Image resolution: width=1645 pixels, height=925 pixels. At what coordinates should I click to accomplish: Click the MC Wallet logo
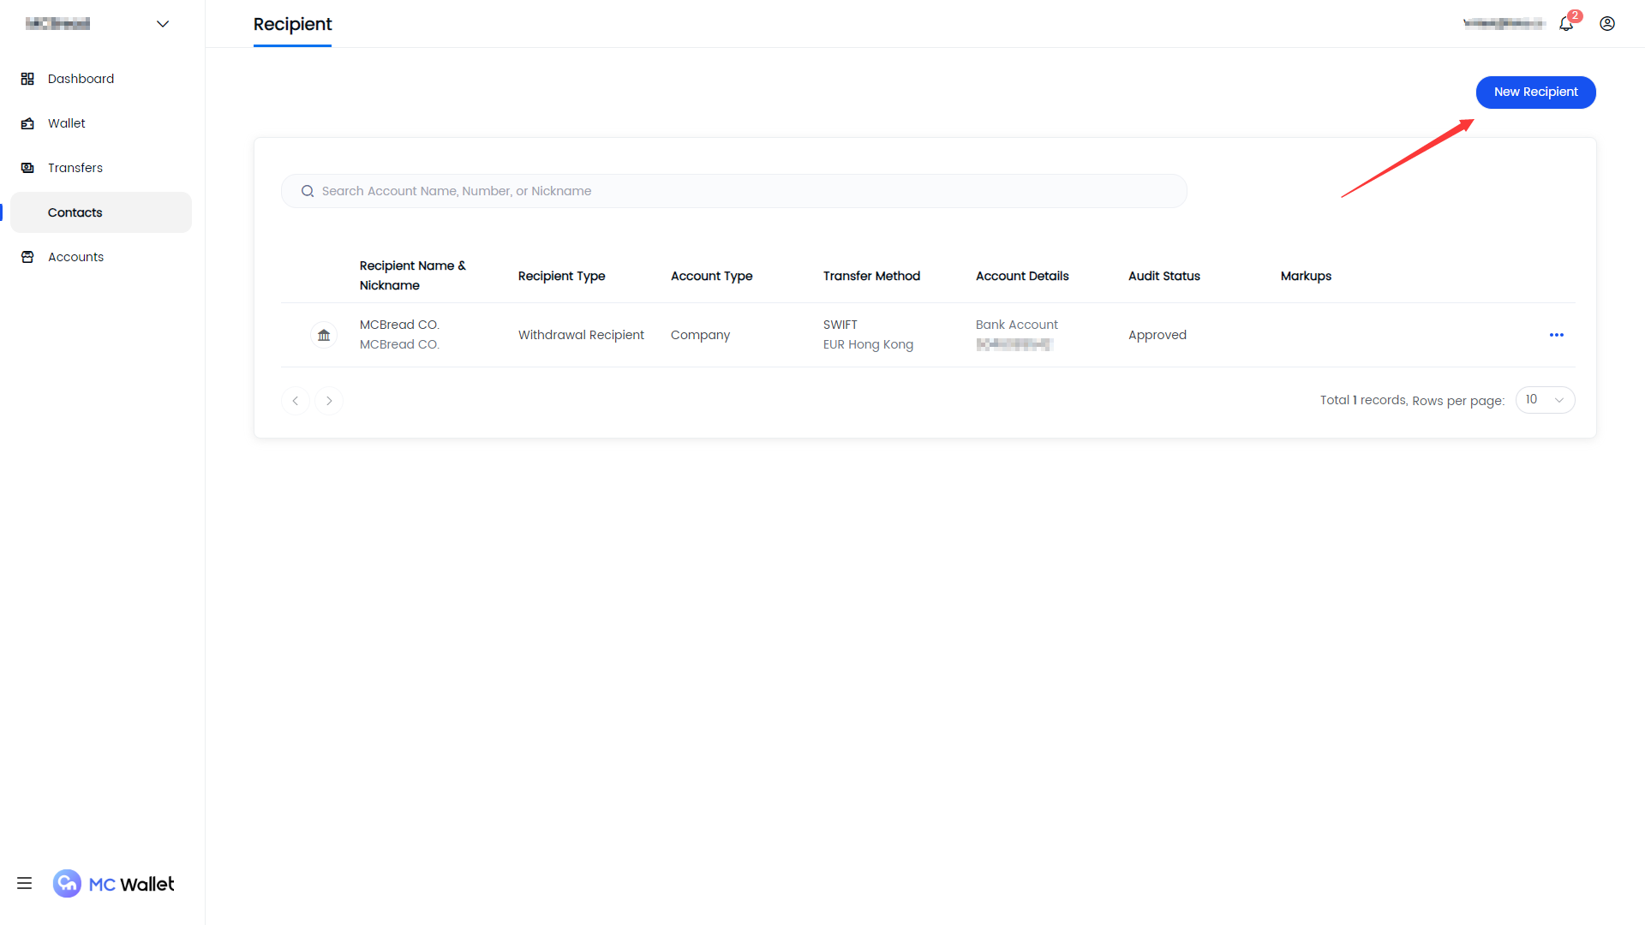[x=114, y=884]
